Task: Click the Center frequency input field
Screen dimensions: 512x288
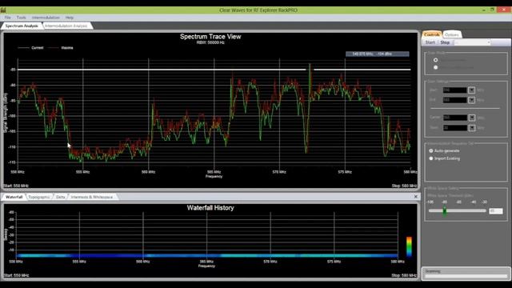Action: [455, 118]
